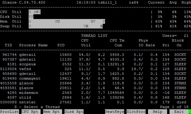This screenshot has width=191, height=114.
Task: Click the IO Rate column header
Action: [x=147, y=45]
